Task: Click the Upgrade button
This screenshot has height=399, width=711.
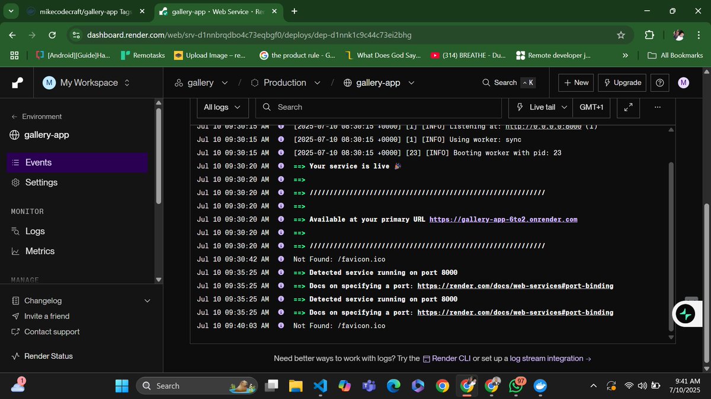Action: tap(622, 83)
